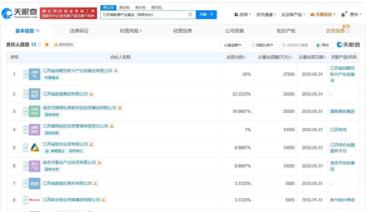Open equity chart icon for 南京市紫金产业投资有限公司
This screenshot has width=366, height=212.
[100, 163]
